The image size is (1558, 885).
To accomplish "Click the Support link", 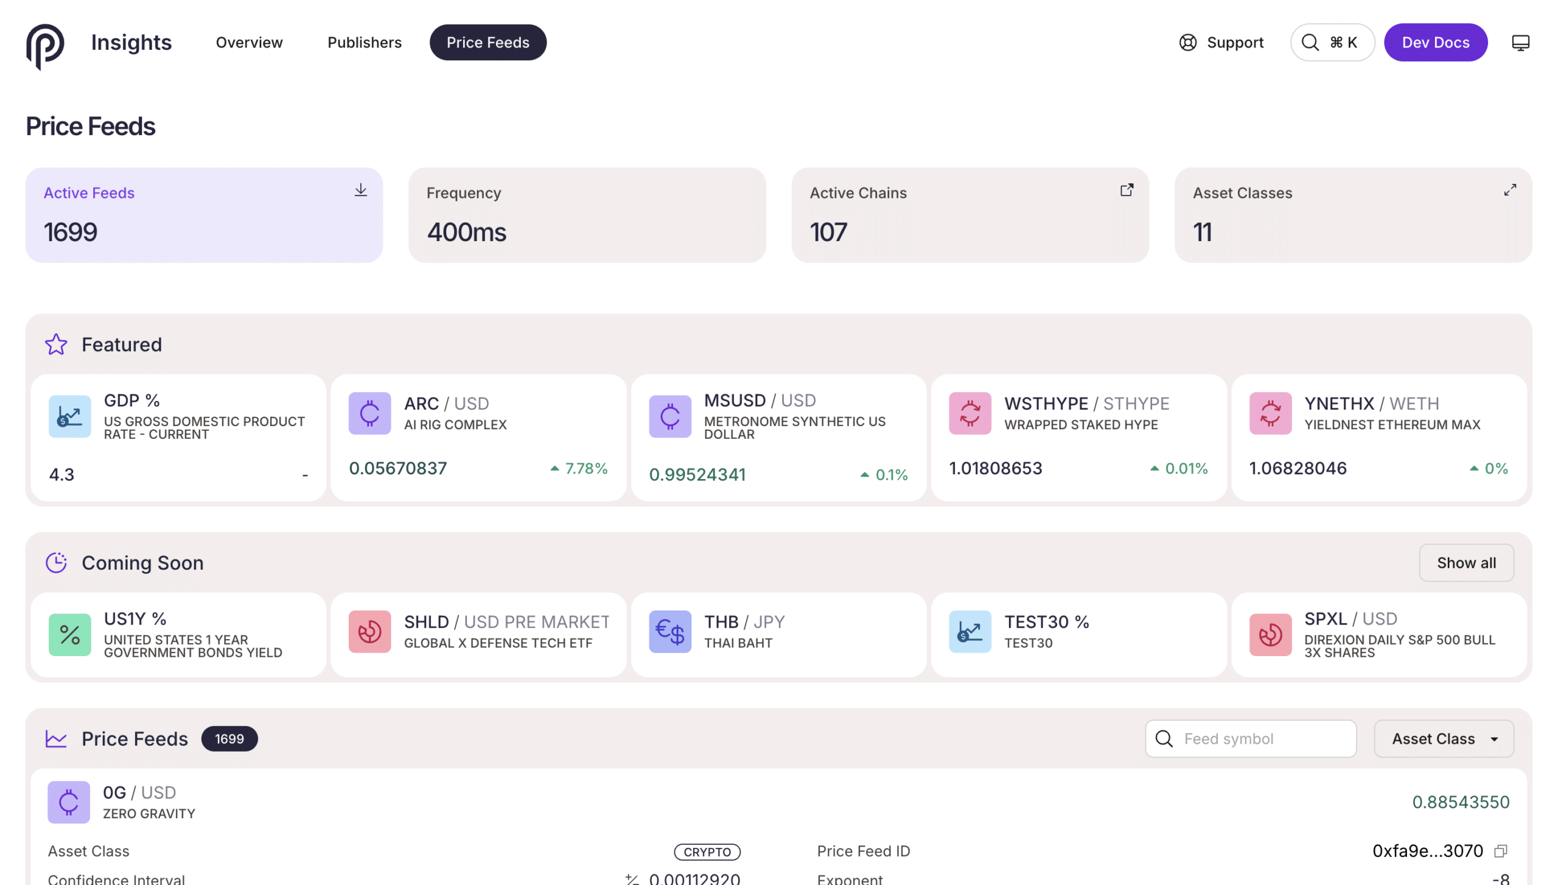I will click(x=1221, y=43).
